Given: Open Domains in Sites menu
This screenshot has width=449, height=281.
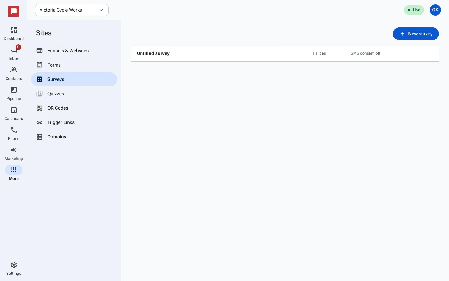Looking at the screenshot, I should pyautogui.click(x=74, y=137).
